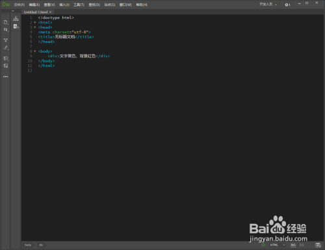Open the real-time preview icon in status bar

pos(318,245)
